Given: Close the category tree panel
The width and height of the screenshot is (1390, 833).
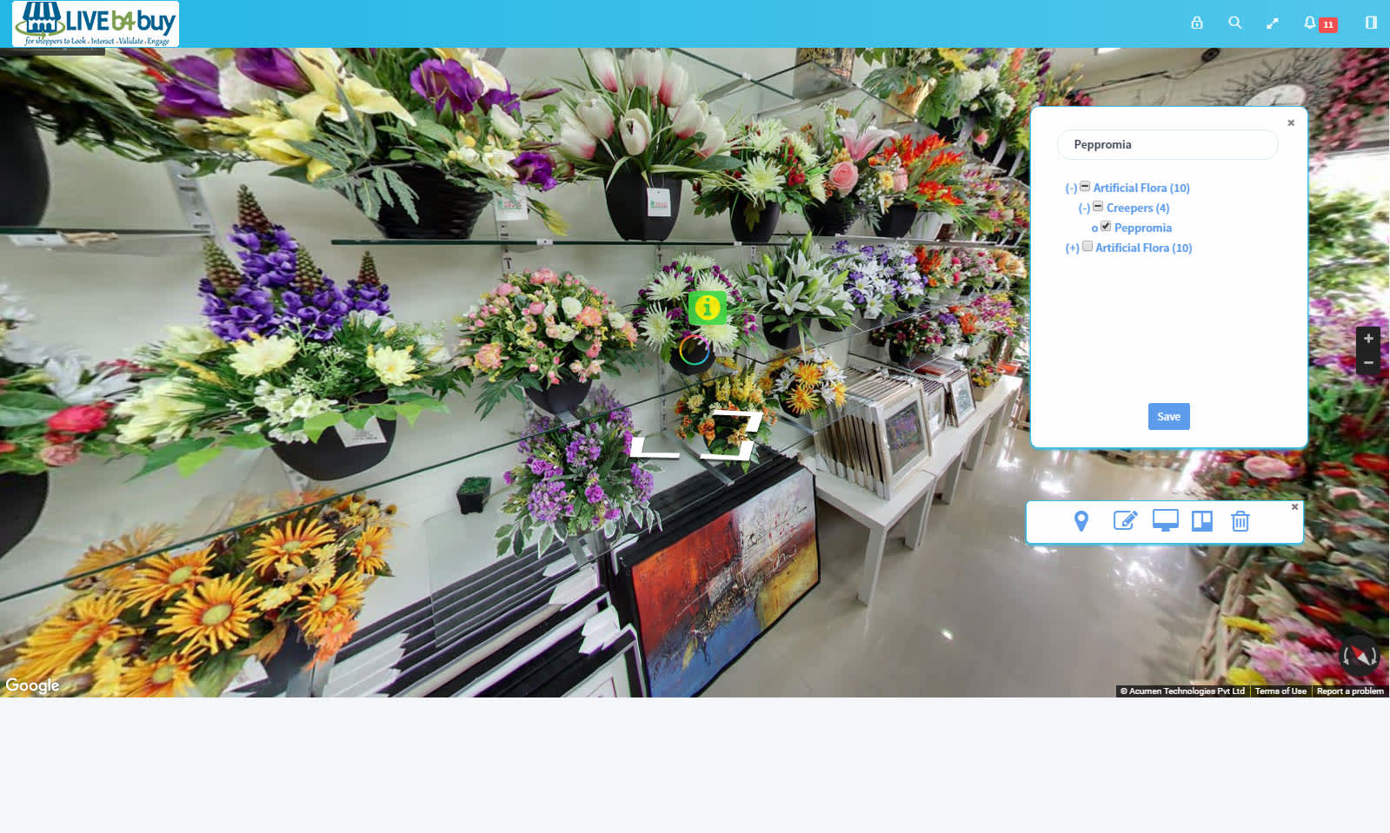Looking at the screenshot, I should coord(1291,122).
